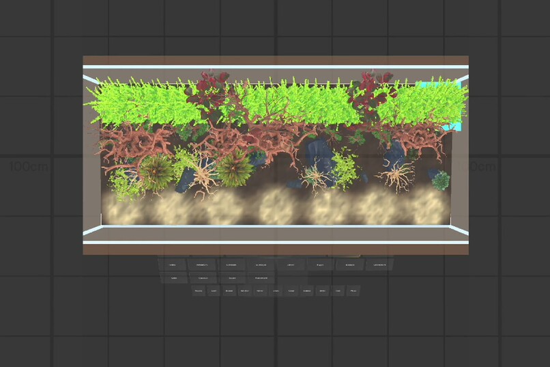550x367 pixels.
Task: Click the Video button starting the top row
Action: [173, 264]
